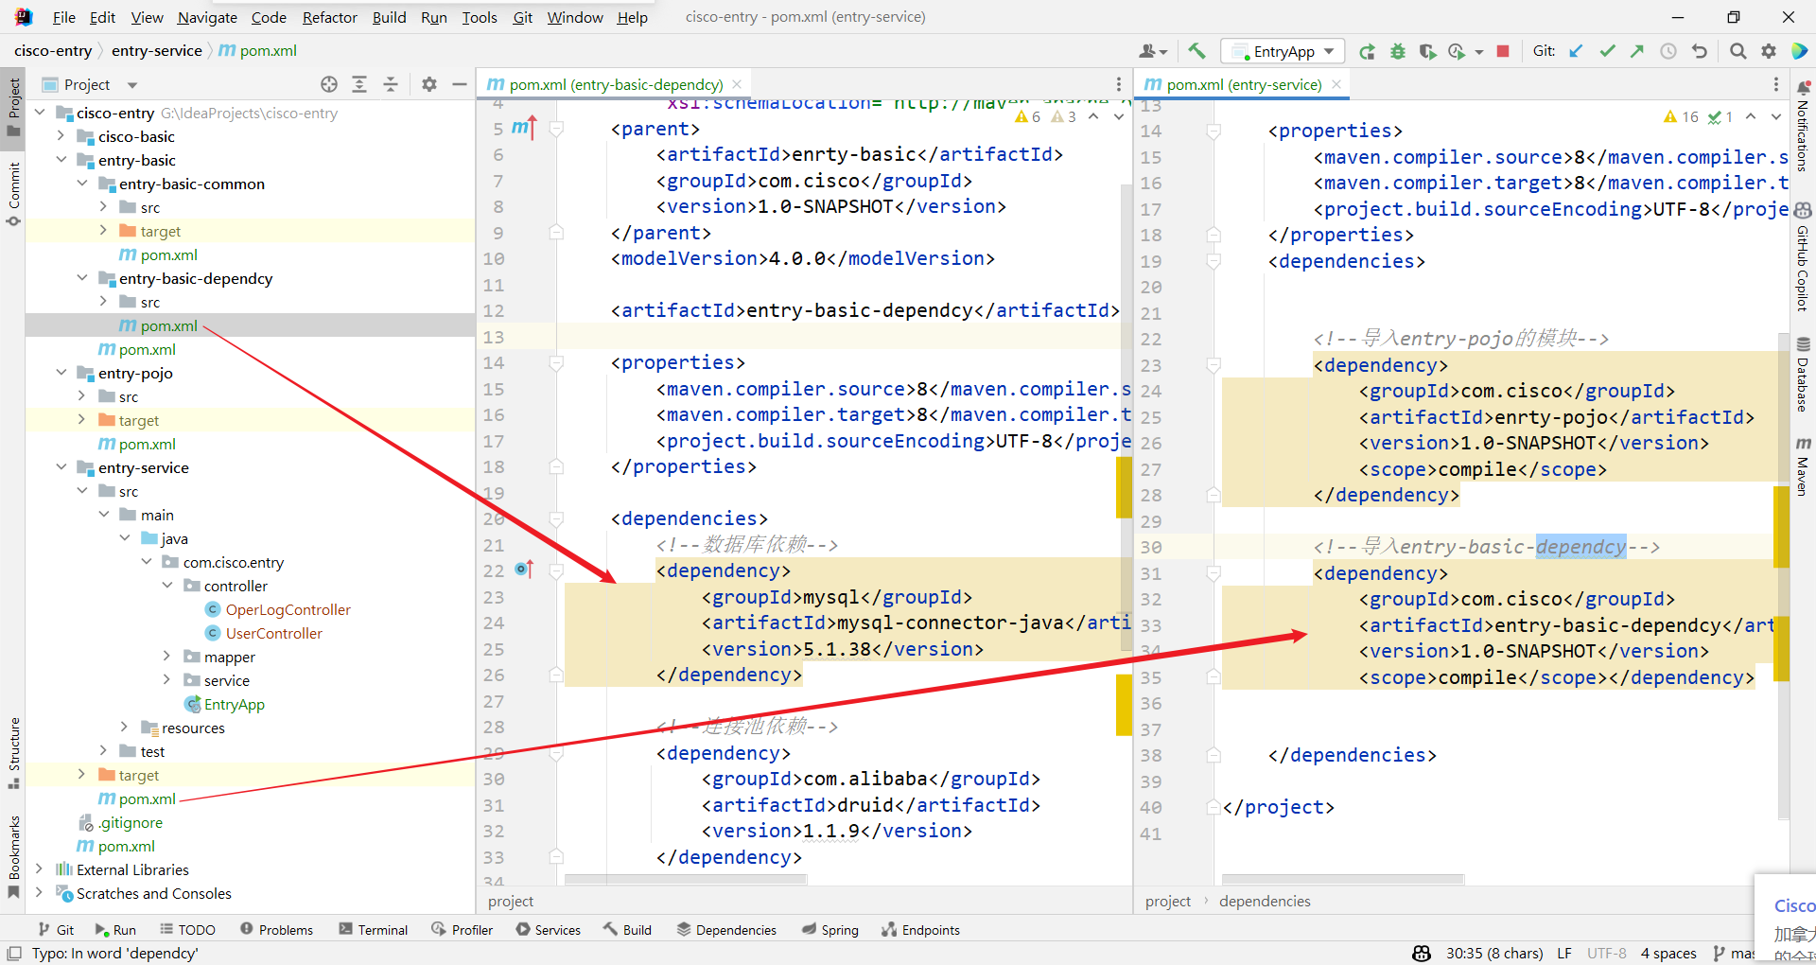Switch to pom.xml (entry-service) tab
This screenshot has width=1816, height=965.
pos(1243,84)
